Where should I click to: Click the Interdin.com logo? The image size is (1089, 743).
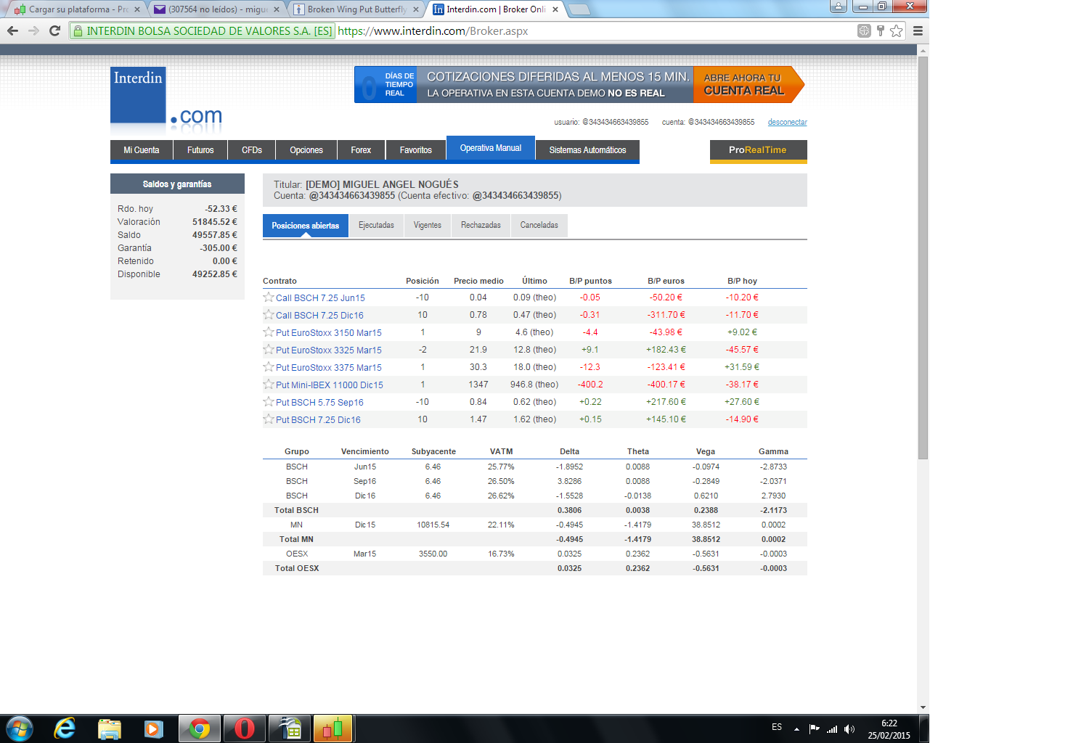coord(166,99)
